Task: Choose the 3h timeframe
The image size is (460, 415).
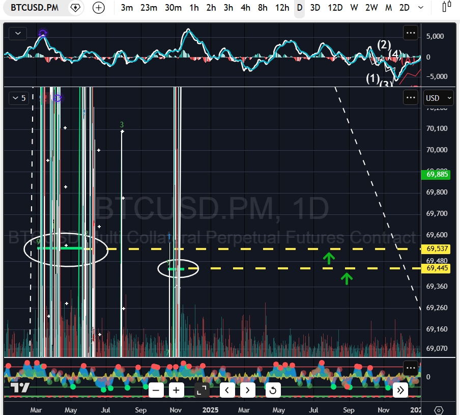Action: (x=228, y=8)
